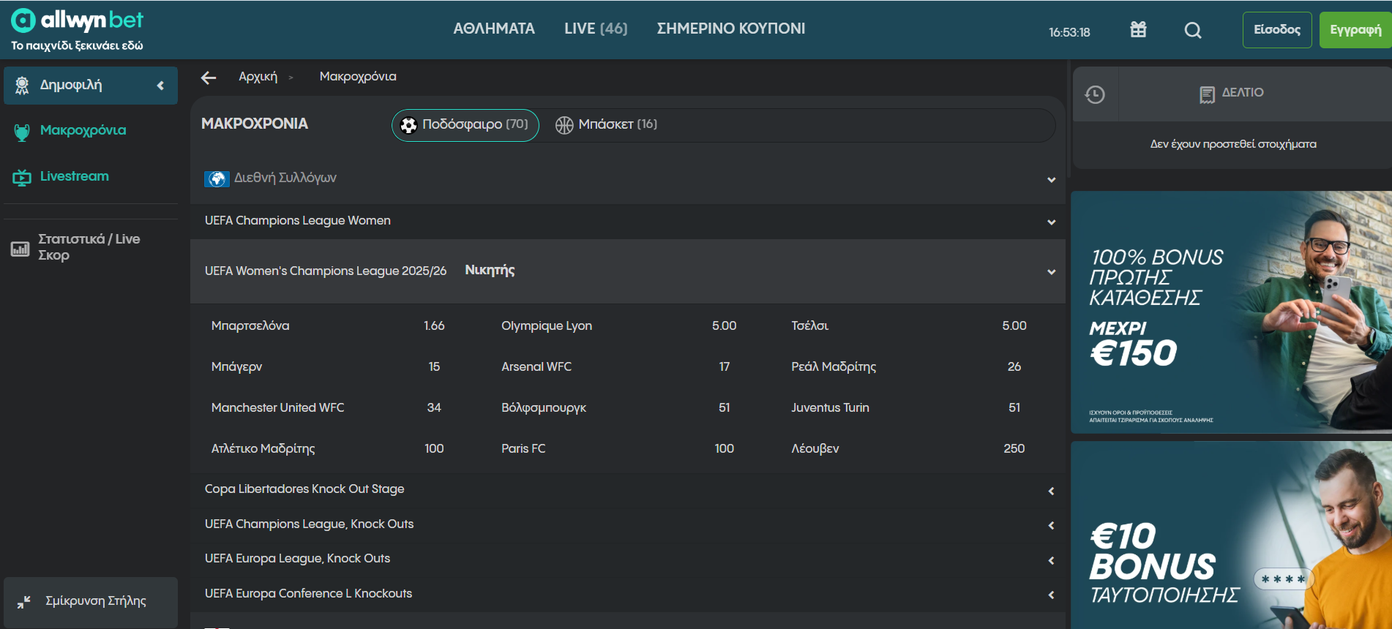Select the Μπάσκετ (16) tab

click(x=606, y=125)
